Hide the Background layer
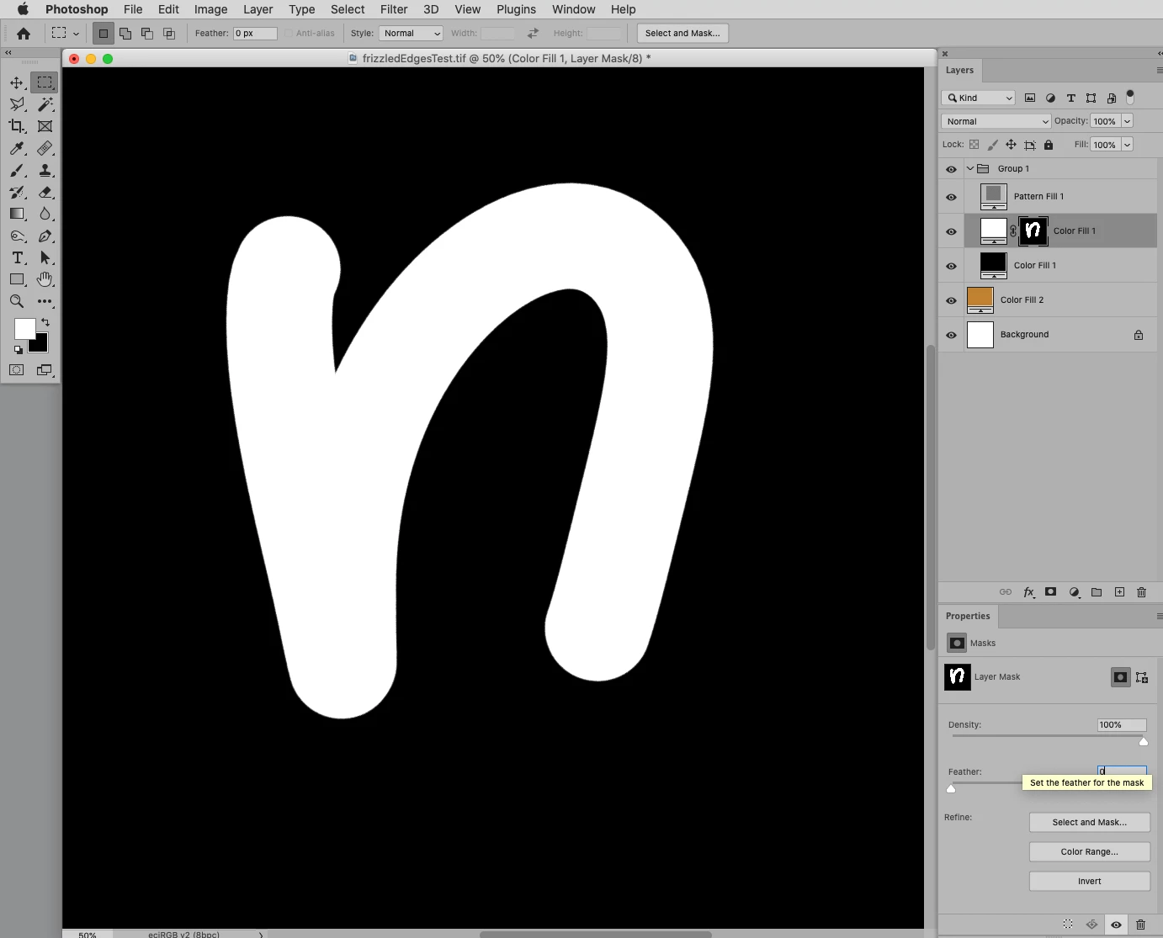1163x938 pixels. click(x=951, y=335)
